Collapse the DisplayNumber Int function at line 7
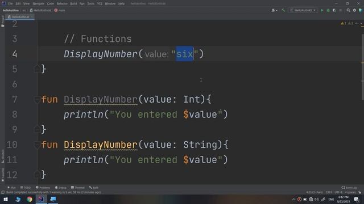 (37, 100)
